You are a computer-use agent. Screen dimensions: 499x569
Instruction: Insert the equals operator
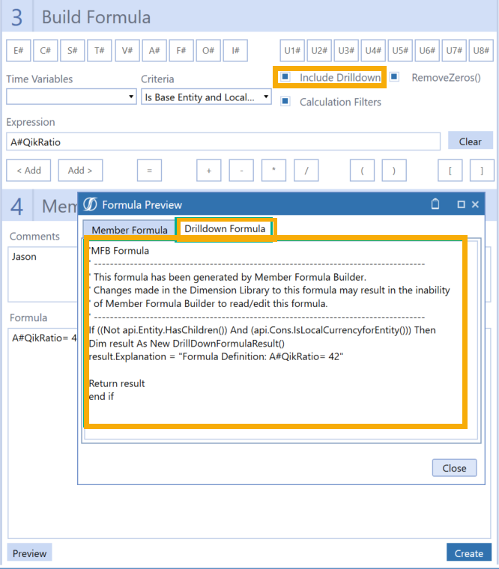point(149,171)
